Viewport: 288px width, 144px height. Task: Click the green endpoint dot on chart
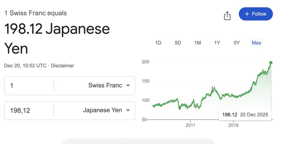click(x=271, y=63)
